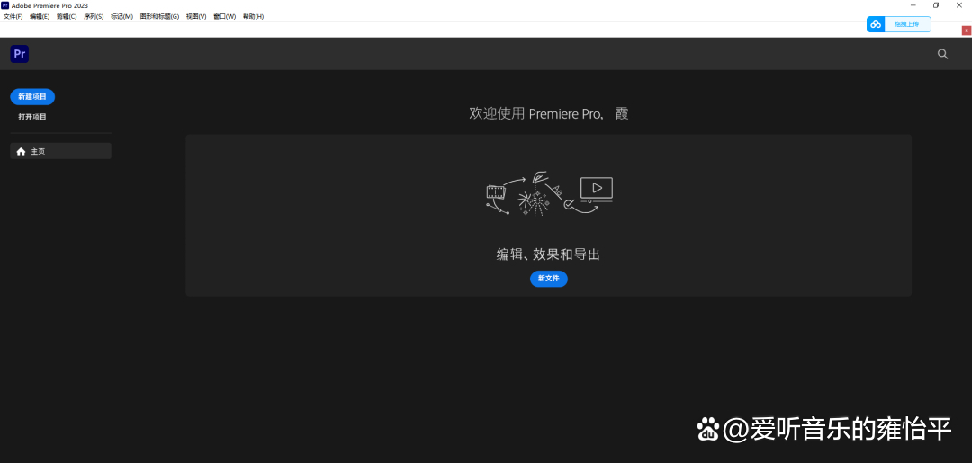The image size is (972, 463).
Task: Click the Premiere Pro logo icon
Action: [19, 54]
